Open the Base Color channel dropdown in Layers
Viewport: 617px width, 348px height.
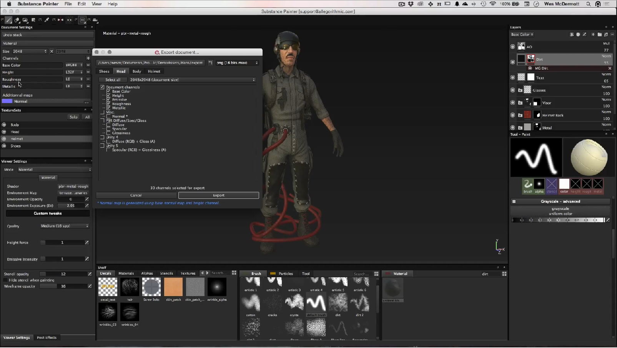(x=522, y=35)
